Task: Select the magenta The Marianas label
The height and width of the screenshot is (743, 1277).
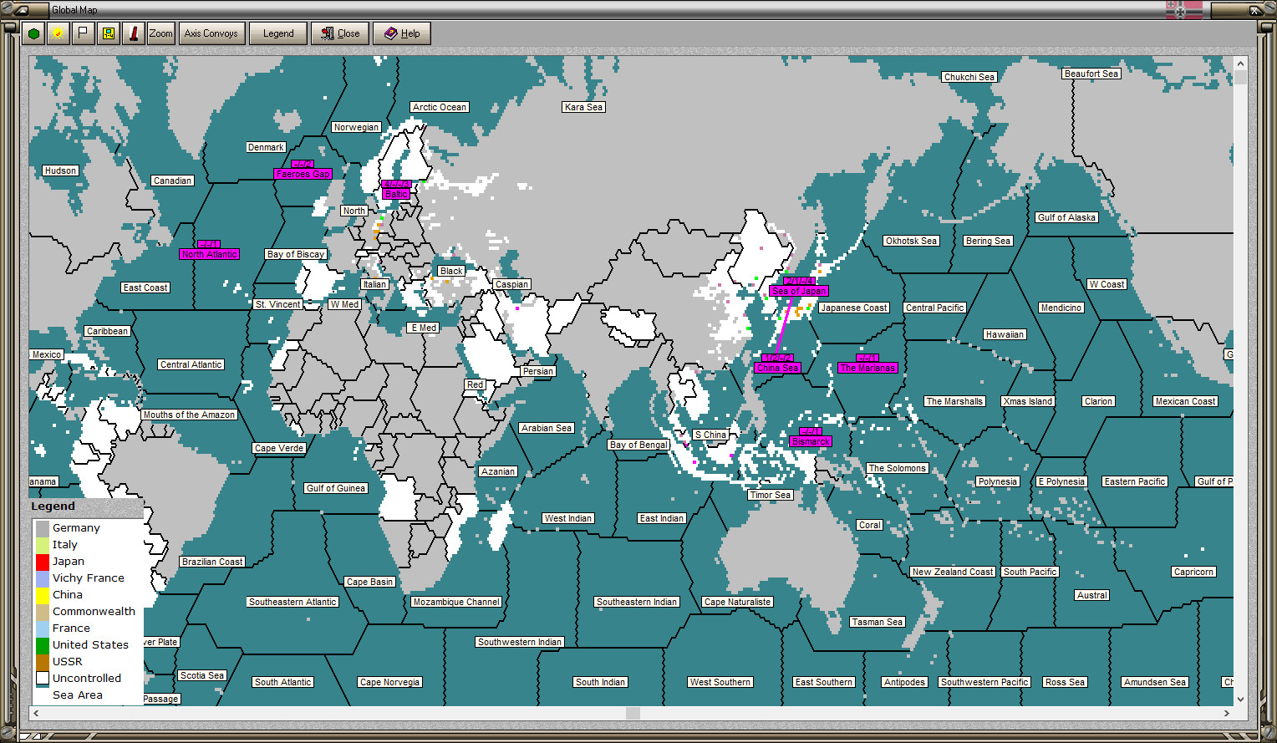Action: coord(867,368)
